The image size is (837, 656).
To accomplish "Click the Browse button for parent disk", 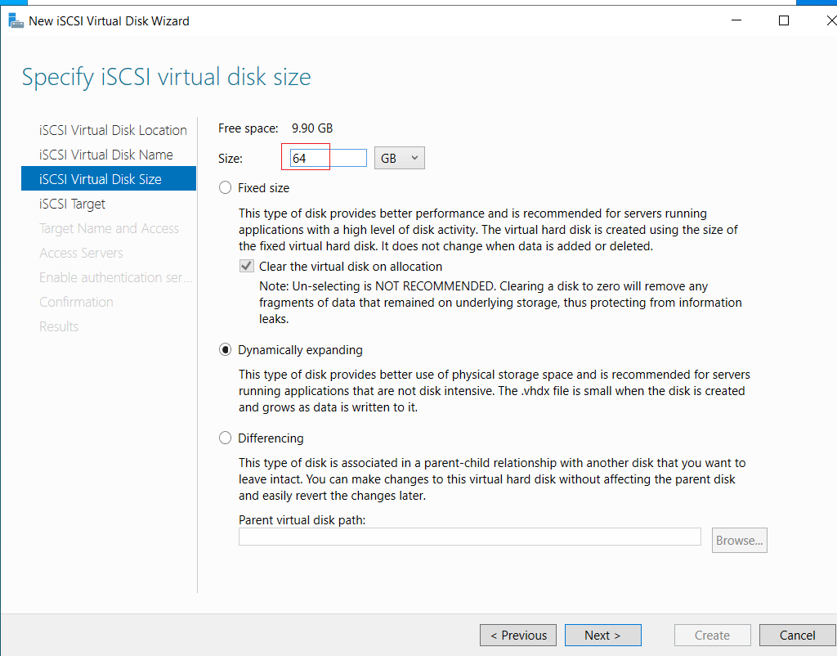I will pyautogui.click(x=739, y=540).
